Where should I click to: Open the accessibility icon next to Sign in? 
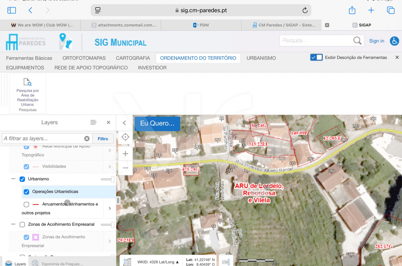394,41
